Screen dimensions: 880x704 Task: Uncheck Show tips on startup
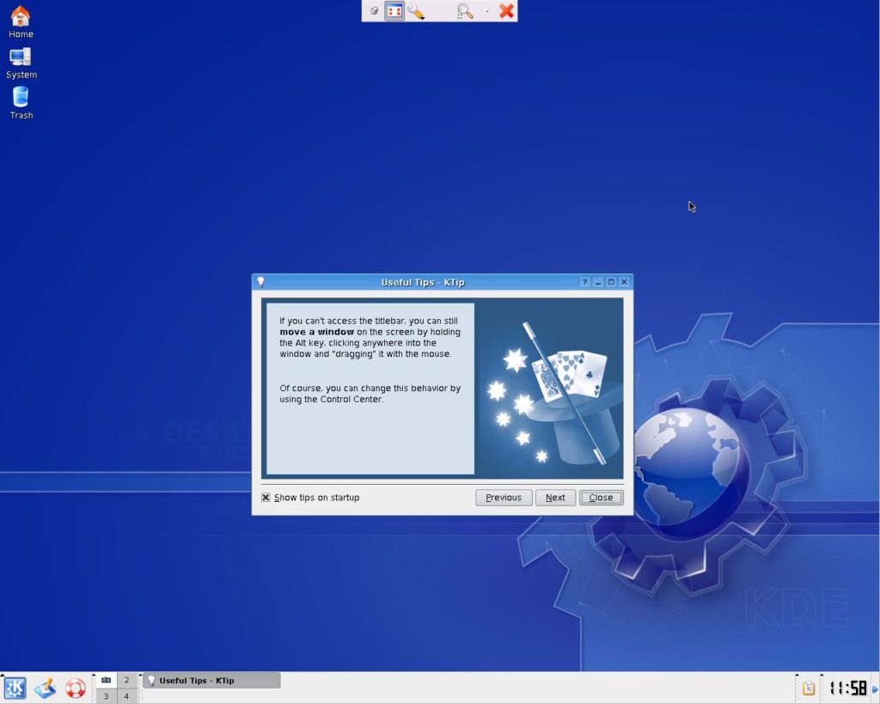click(x=266, y=498)
